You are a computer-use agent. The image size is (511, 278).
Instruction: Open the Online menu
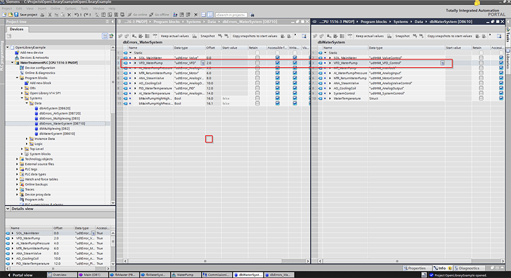(x=56, y=9)
